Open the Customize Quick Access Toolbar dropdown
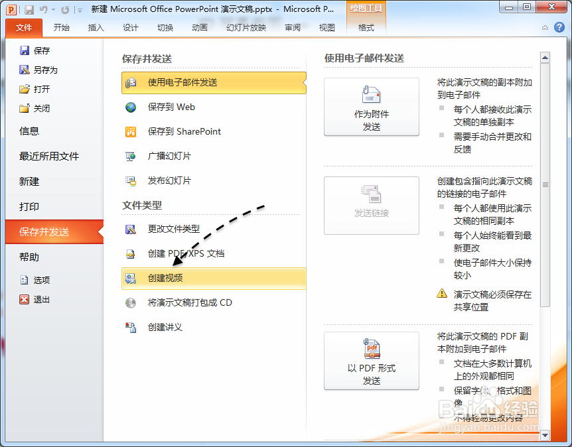The height and width of the screenshot is (447, 572). click(x=80, y=10)
